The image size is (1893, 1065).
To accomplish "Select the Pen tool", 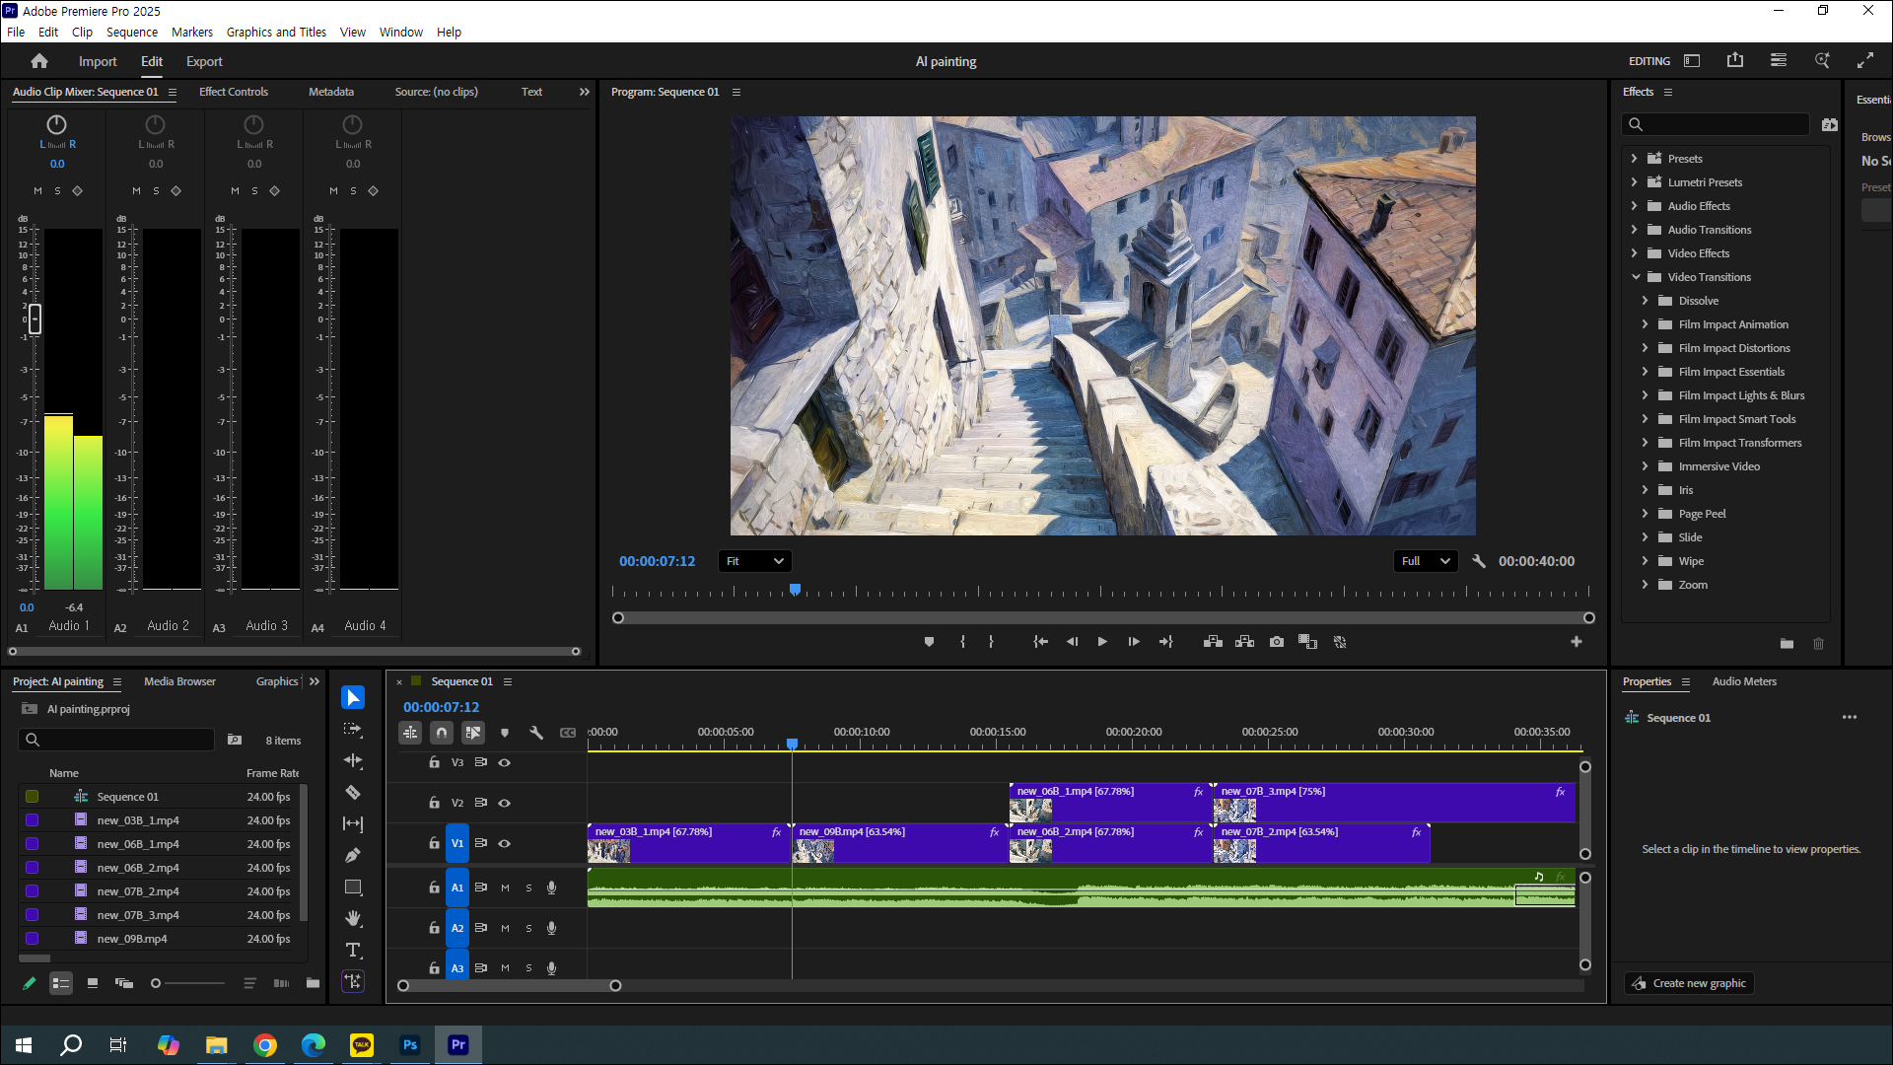I will (353, 855).
